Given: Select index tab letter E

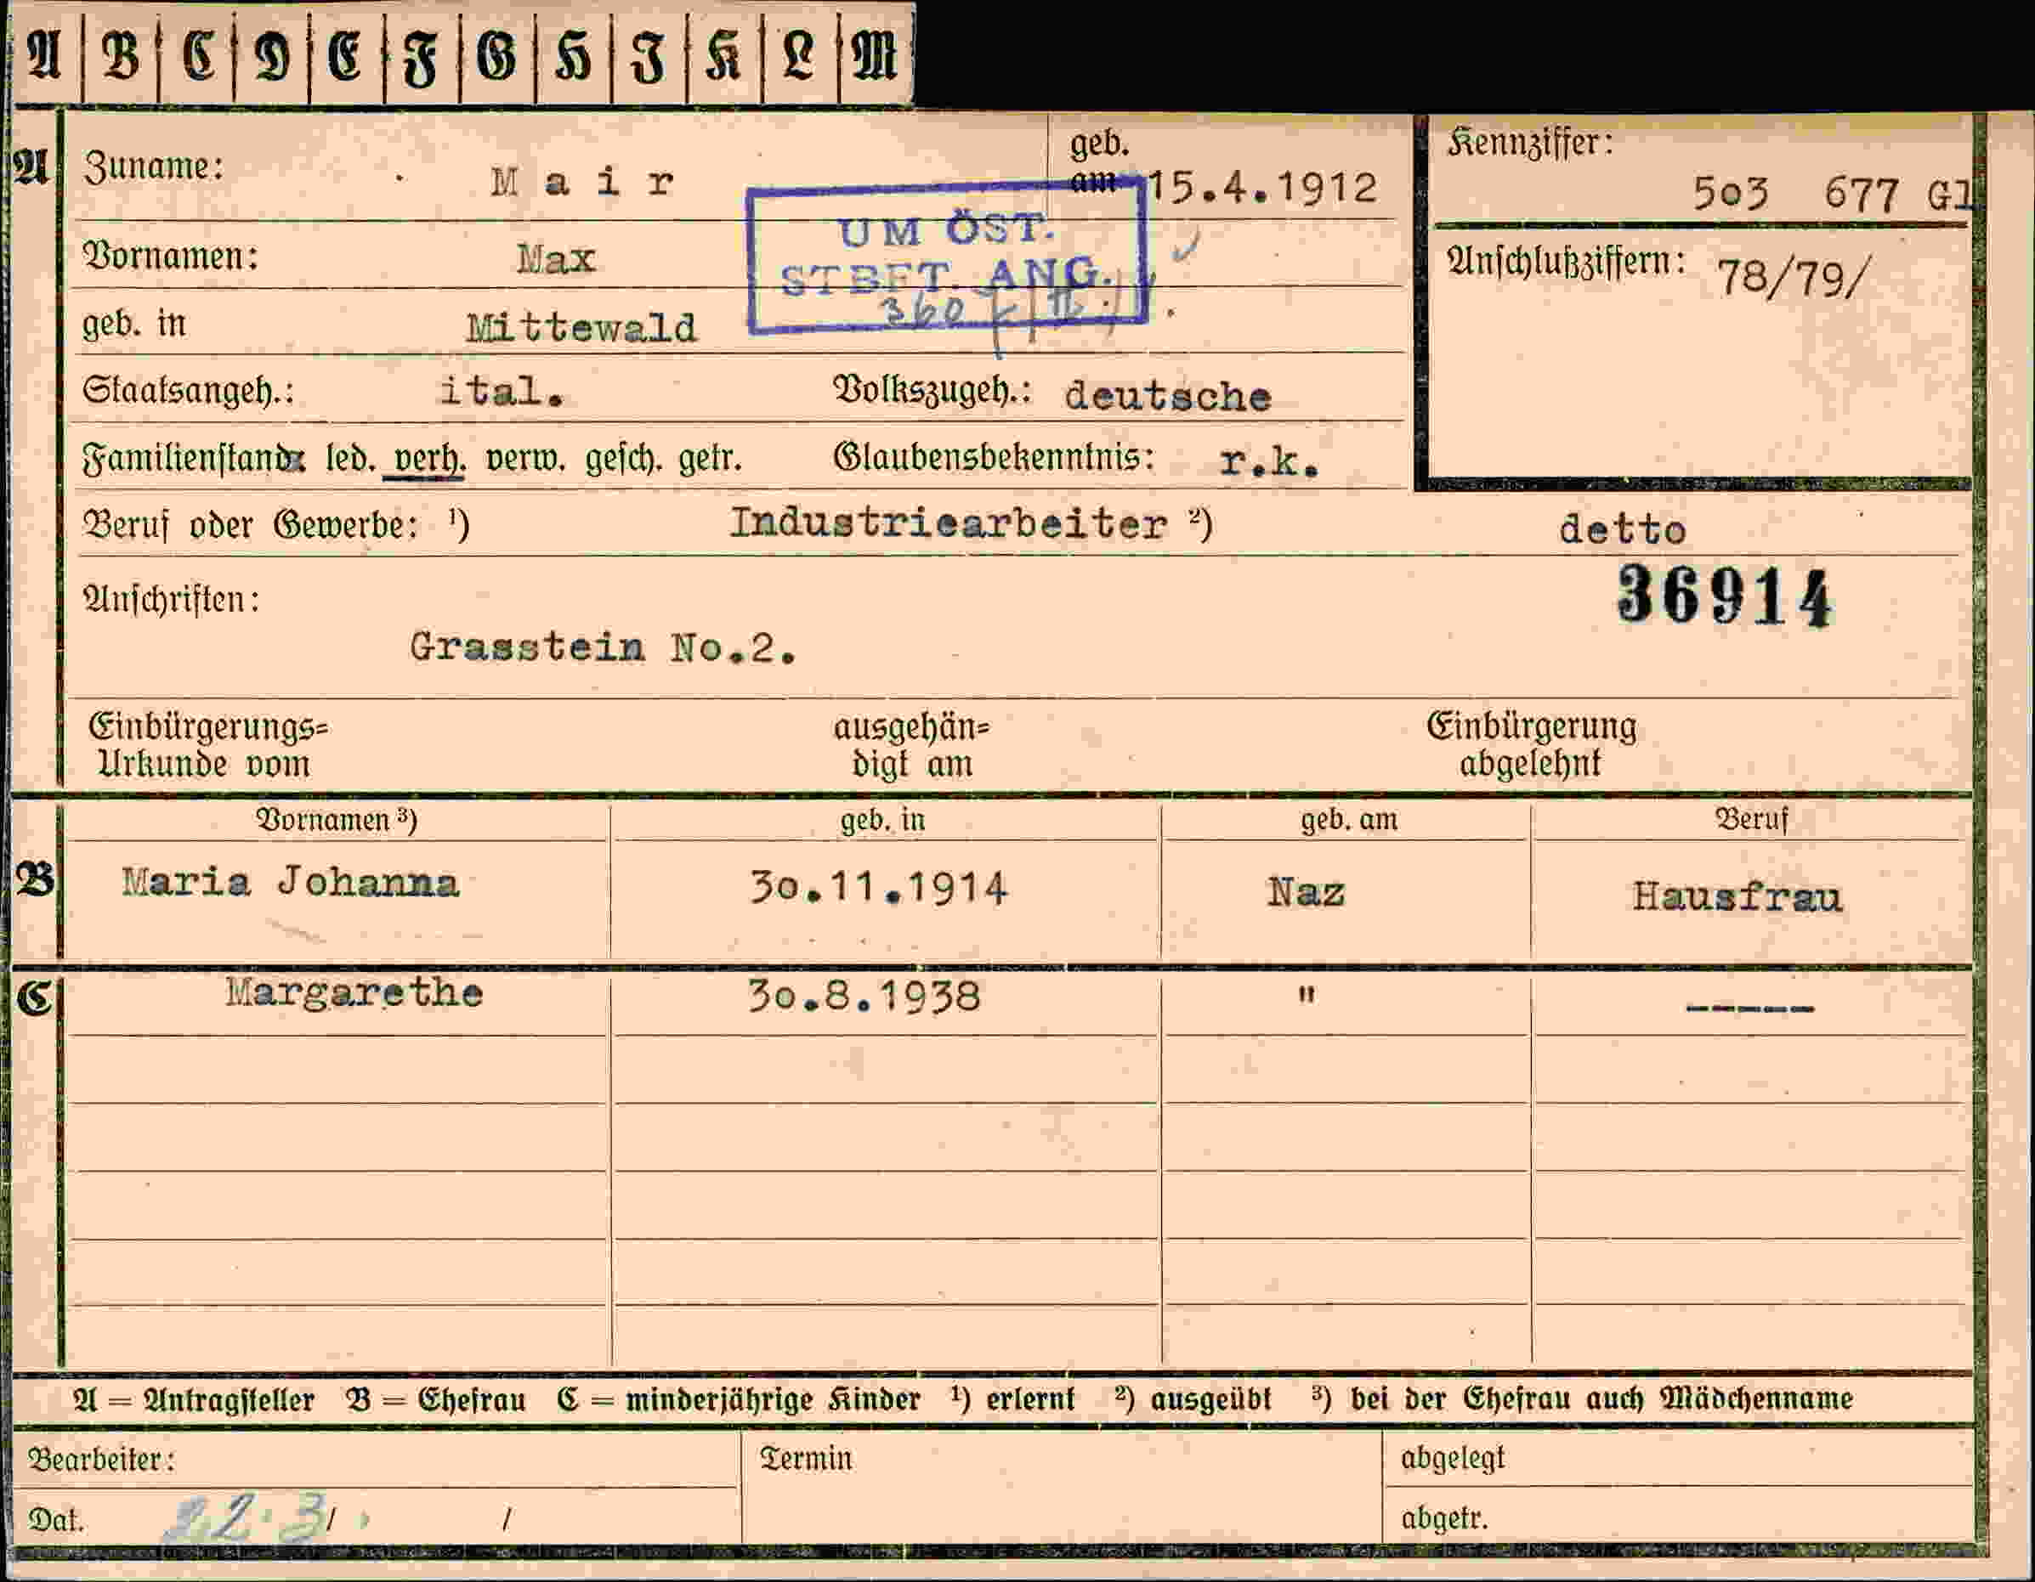Looking at the screenshot, I should click(347, 56).
